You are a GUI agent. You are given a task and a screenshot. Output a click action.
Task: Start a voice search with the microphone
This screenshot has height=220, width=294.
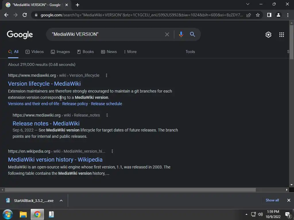181,34
